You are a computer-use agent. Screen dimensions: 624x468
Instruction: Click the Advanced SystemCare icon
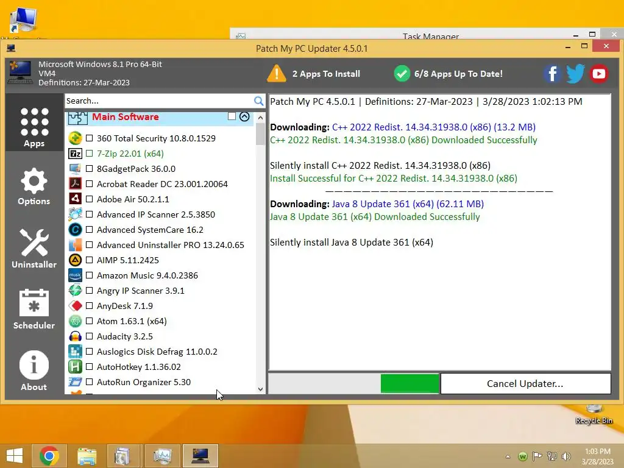pos(75,230)
